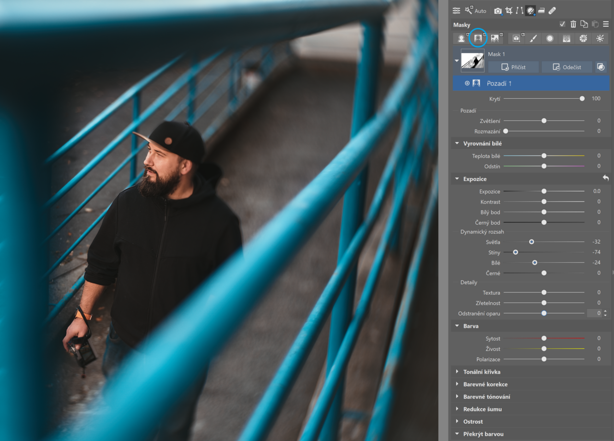The width and height of the screenshot is (614, 441).
Task: Expand the Redukce šumu section
Action: (x=482, y=409)
